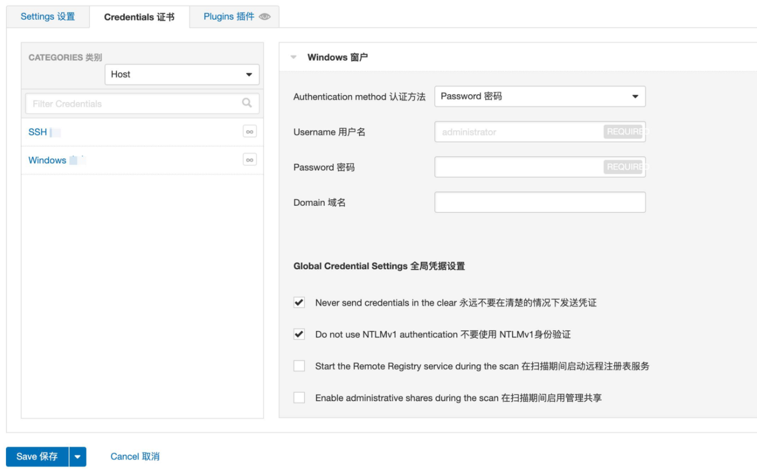The image size is (757, 469).
Task: Click the infinity icon beside Windows
Action: [x=249, y=160]
